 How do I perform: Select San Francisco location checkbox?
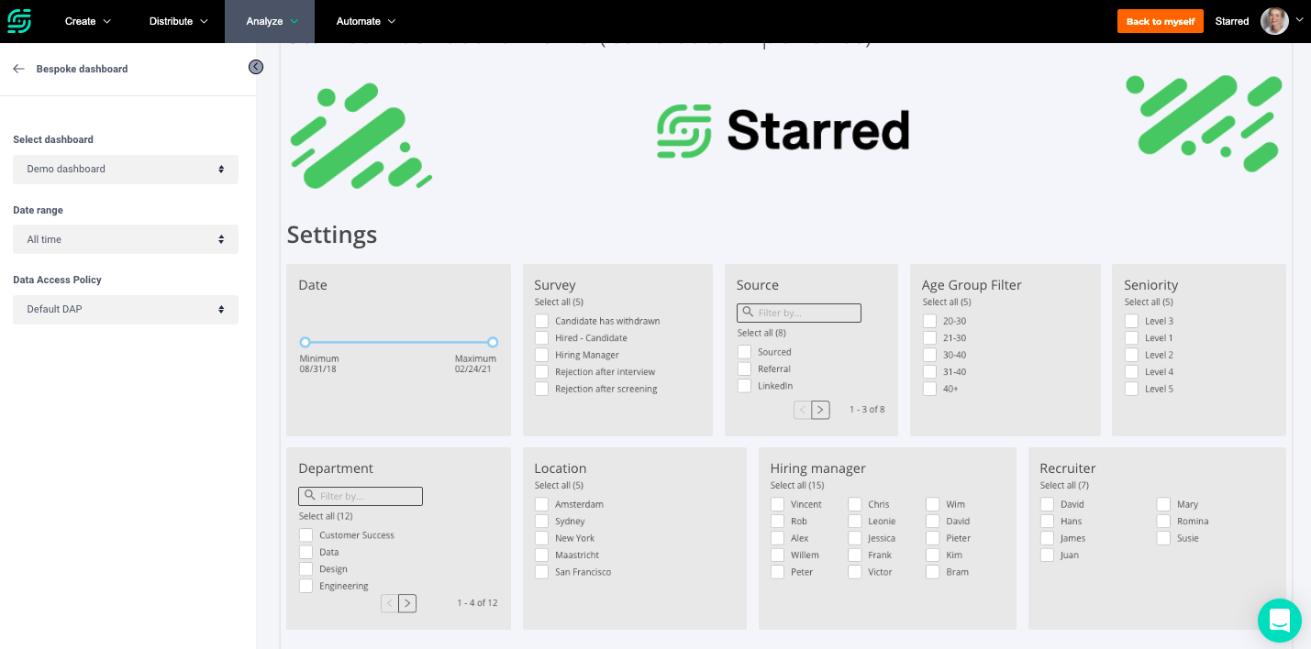[x=542, y=572]
